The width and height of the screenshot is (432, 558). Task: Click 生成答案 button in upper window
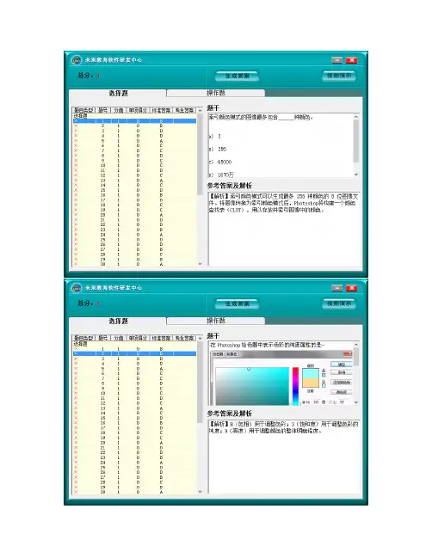[237, 76]
